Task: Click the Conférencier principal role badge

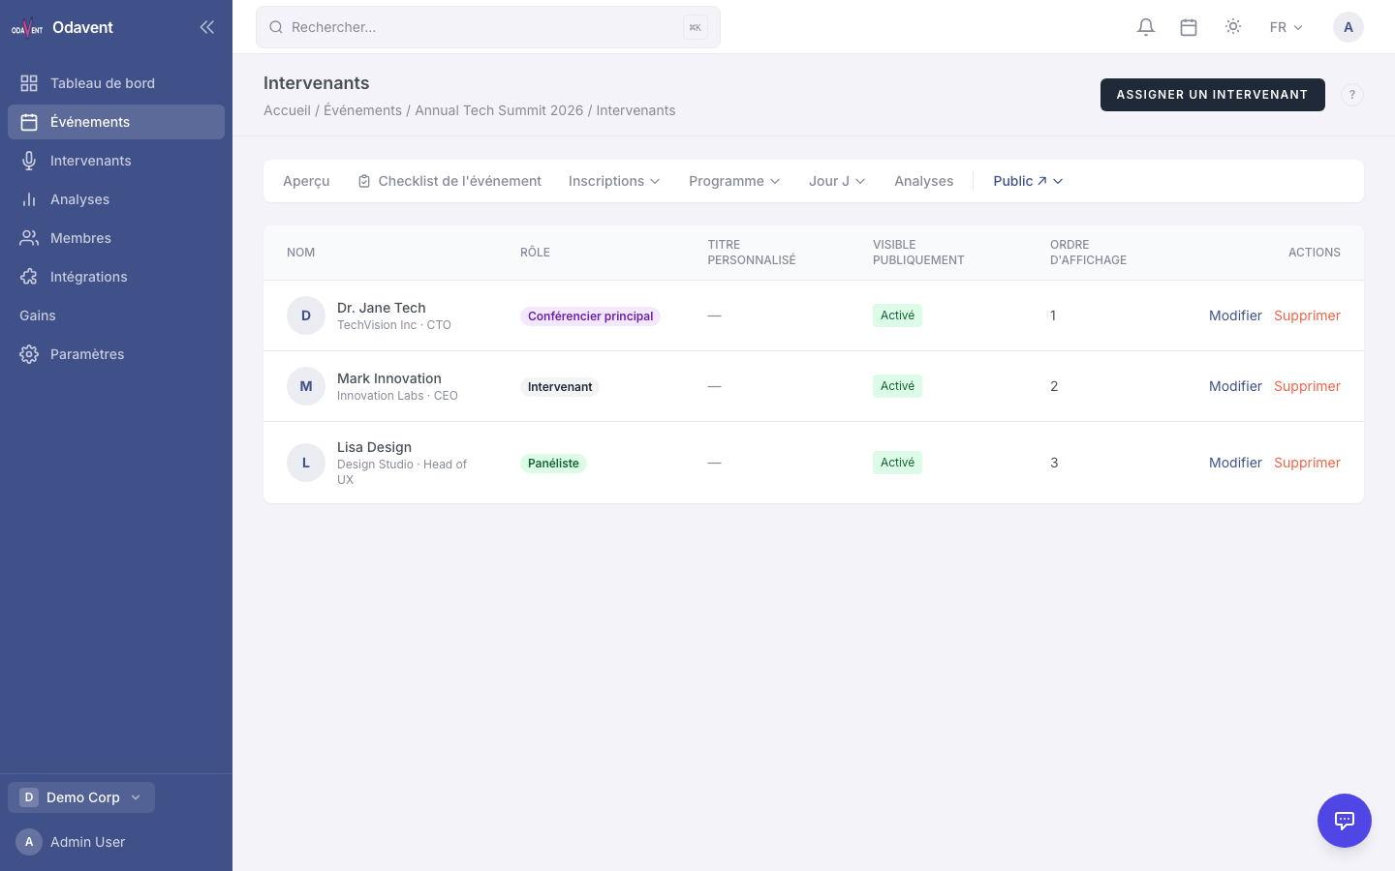Action: [590, 316]
